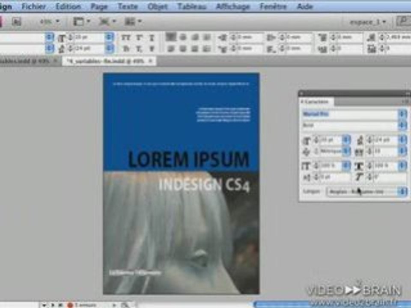The width and height of the screenshot is (411, 308).
Task: Select justify last line right icon
Action: click(195, 49)
